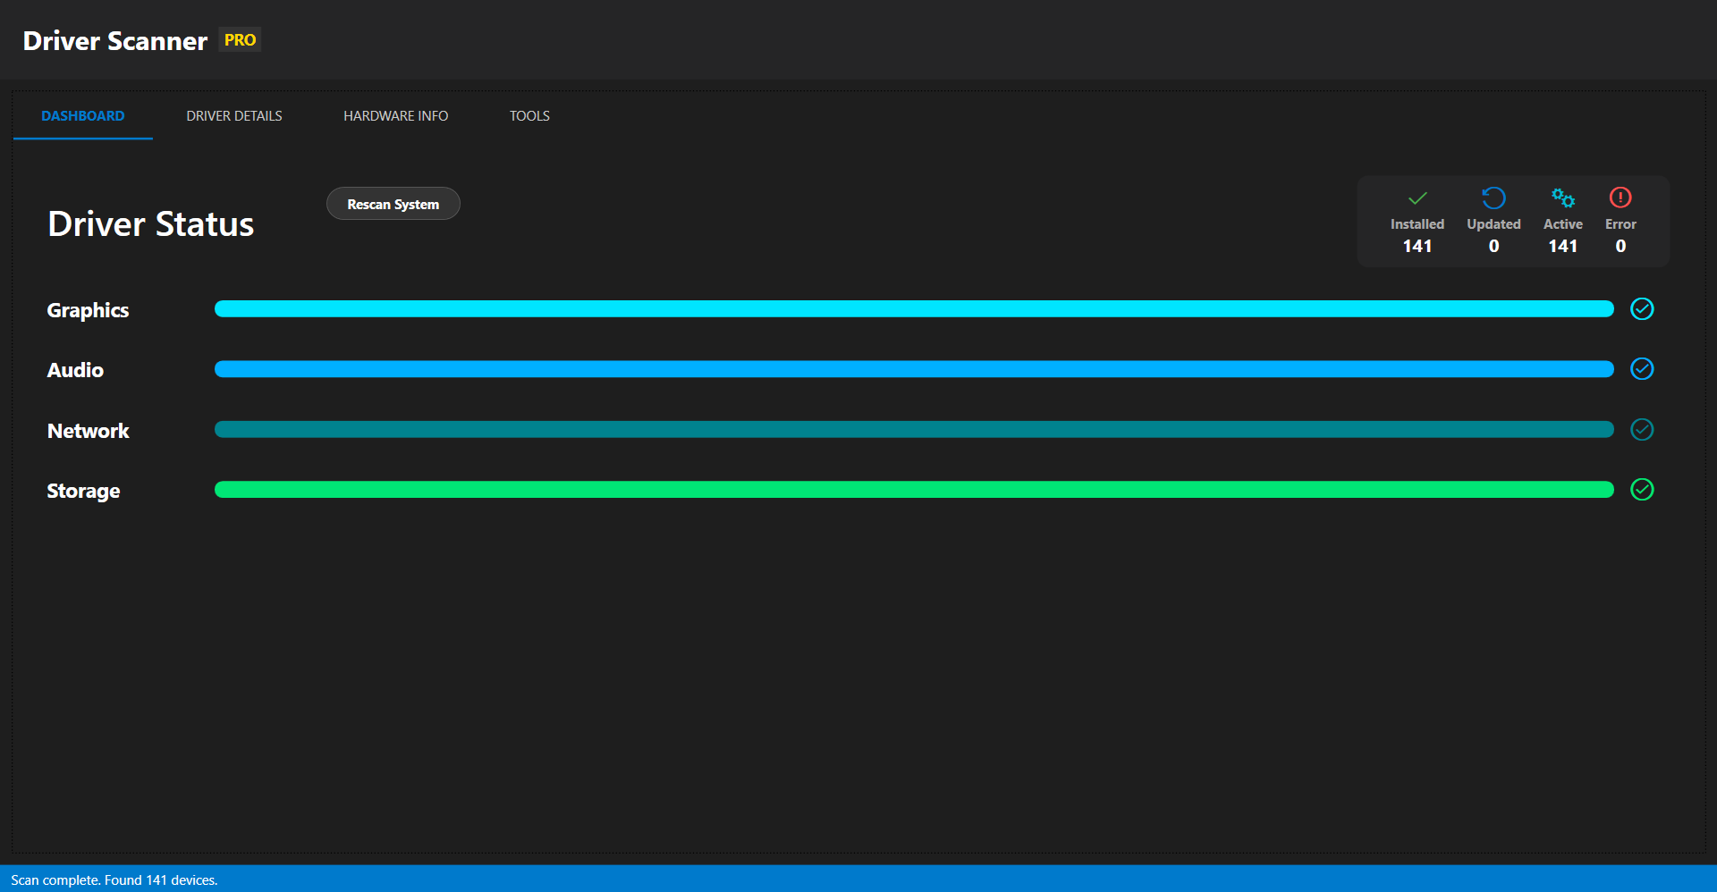The image size is (1717, 892).
Task: Click the Driver Status heading
Action: click(150, 223)
